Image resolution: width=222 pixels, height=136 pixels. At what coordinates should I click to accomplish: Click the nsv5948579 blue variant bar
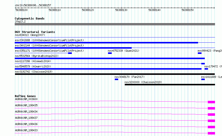[108, 69]
